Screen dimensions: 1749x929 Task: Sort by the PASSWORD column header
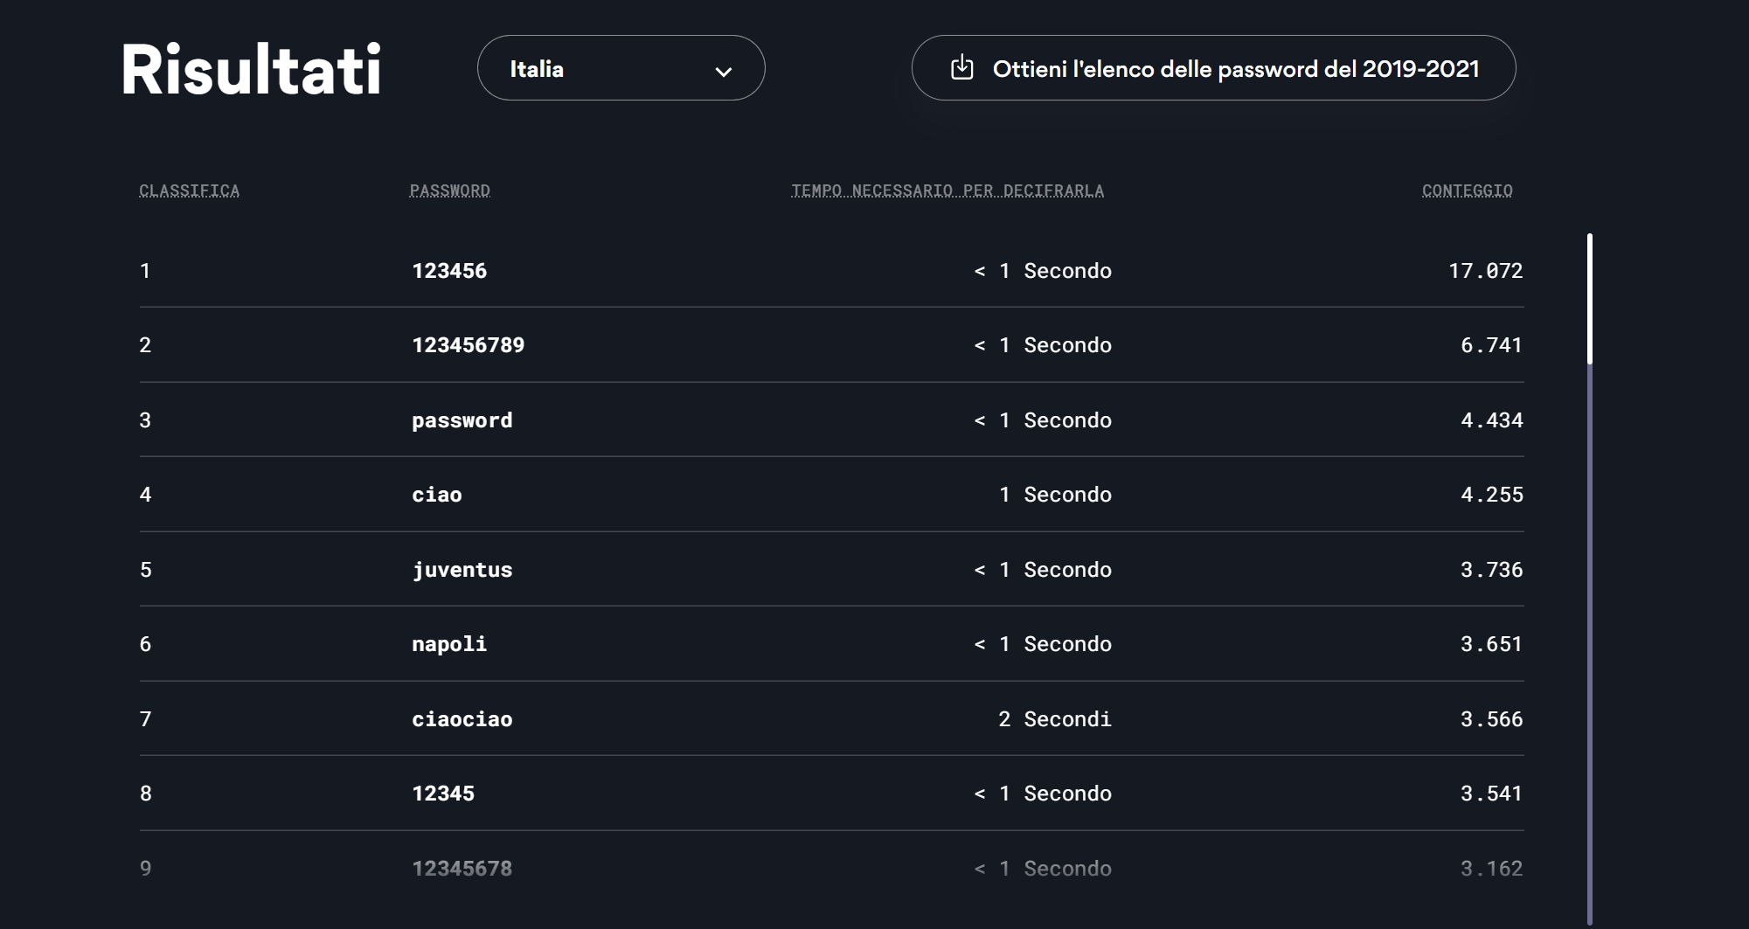449,191
